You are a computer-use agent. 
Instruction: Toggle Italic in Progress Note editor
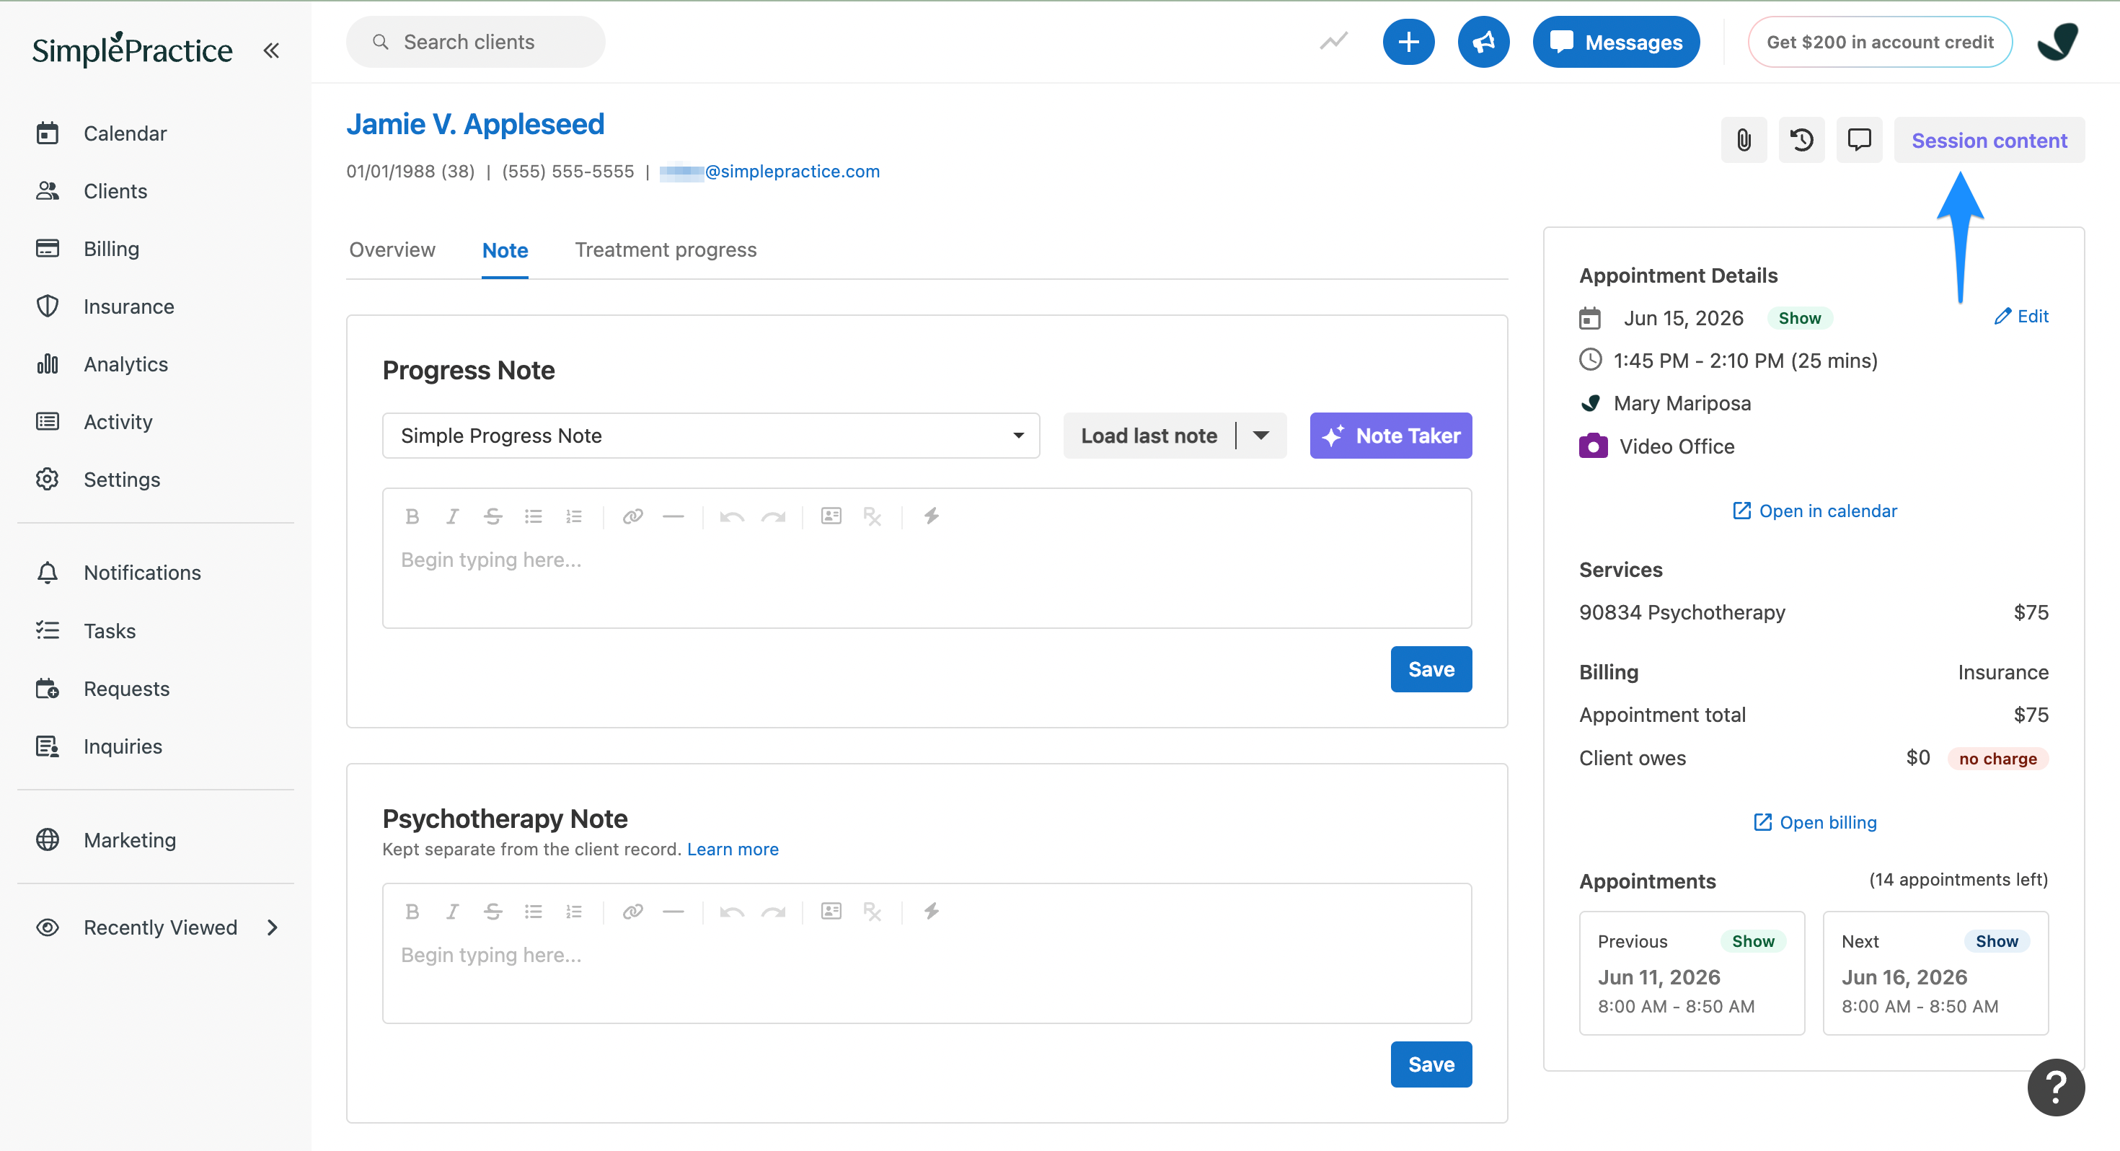[x=452, y=516]
